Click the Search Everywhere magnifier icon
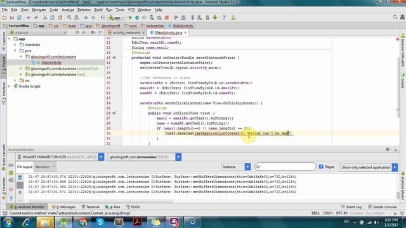The width and height of the screenshot is (406, 228). (x=395, y=17)
